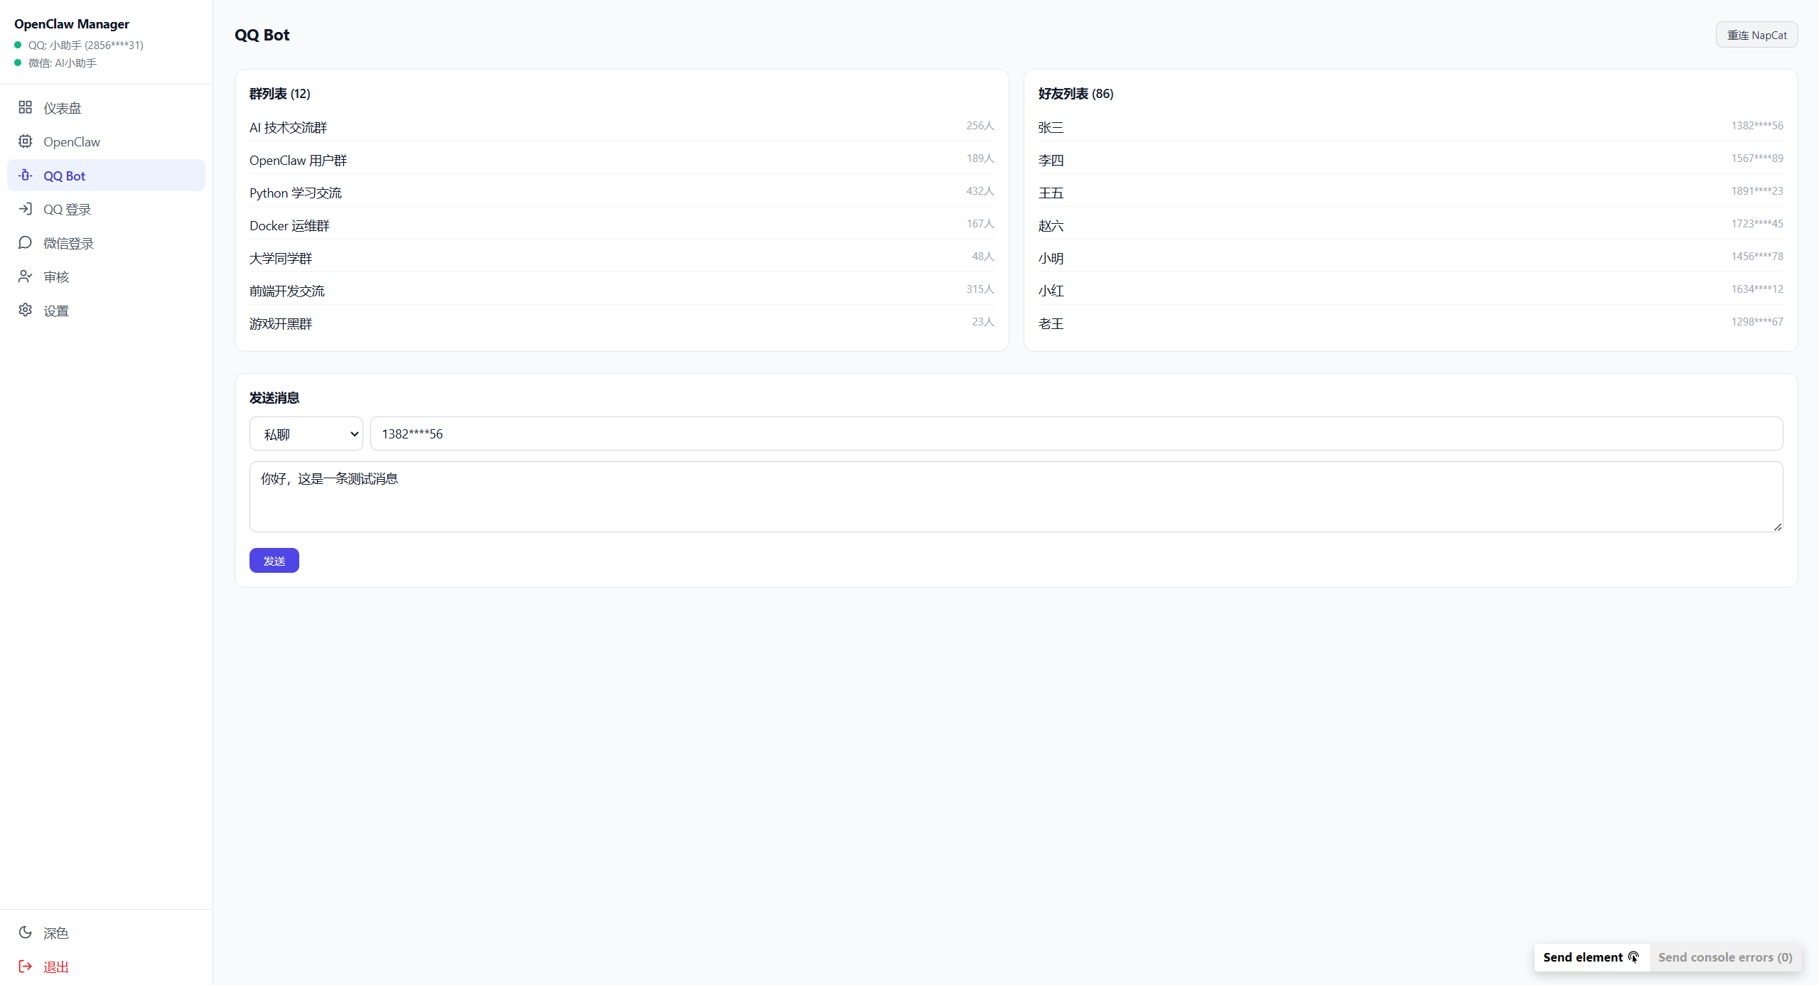Viewport: 1819px width, 985px height.
Task: Toggle 深色 dark mode
Action: point(106,933)
